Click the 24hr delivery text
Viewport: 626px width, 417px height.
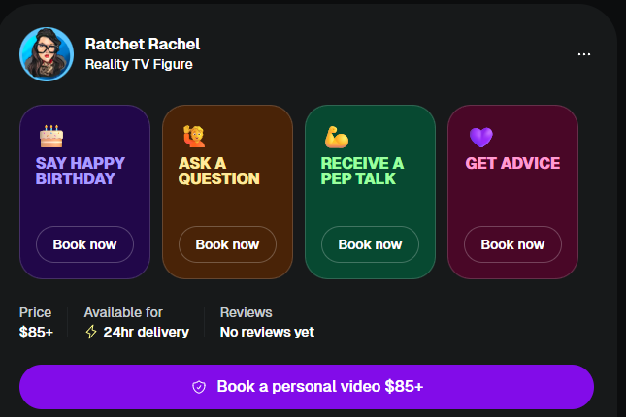tap(147, 332)
